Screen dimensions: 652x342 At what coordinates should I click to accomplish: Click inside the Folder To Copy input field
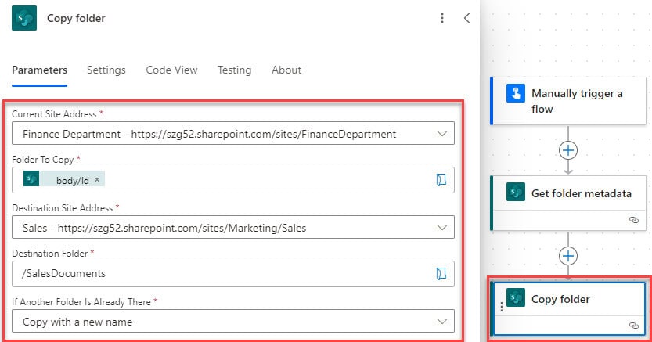point(233,180)
